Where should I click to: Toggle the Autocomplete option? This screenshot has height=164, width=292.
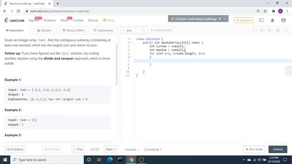162,31
